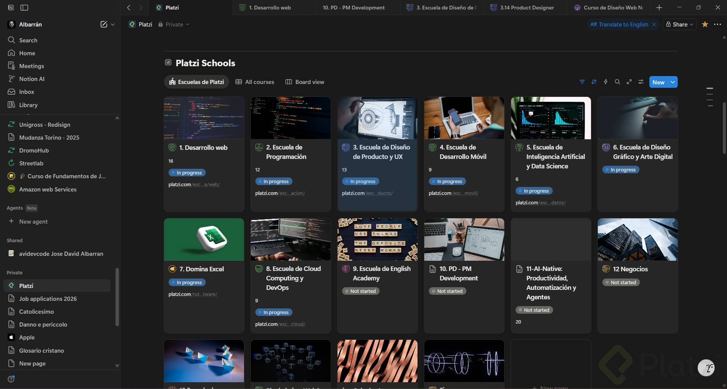Toggle the favorite star for this page
The image size is (727, 389).
[705, 25]
